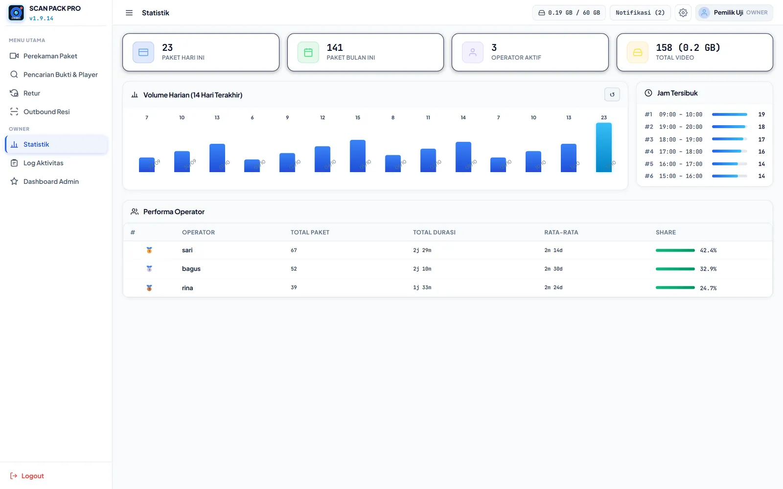Click the Operator Aktif user icon
This screenshot has width=783, height=489.
point(473,52)
